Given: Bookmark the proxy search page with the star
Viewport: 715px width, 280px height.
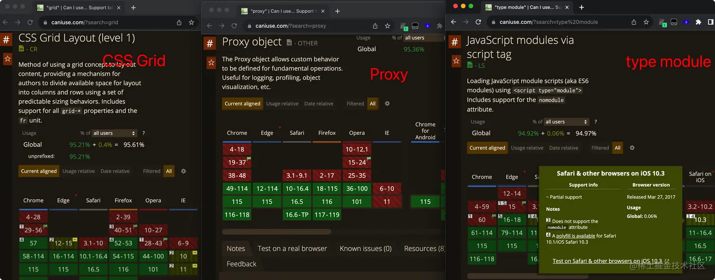Looking at the screenshot, I should [387, 26].
